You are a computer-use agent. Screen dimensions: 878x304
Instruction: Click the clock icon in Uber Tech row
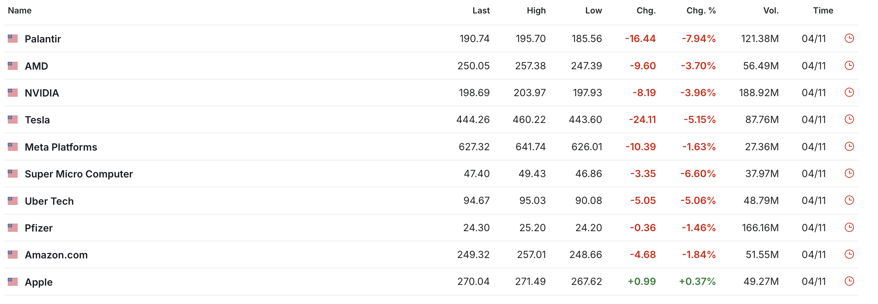[x=849, y=200]
